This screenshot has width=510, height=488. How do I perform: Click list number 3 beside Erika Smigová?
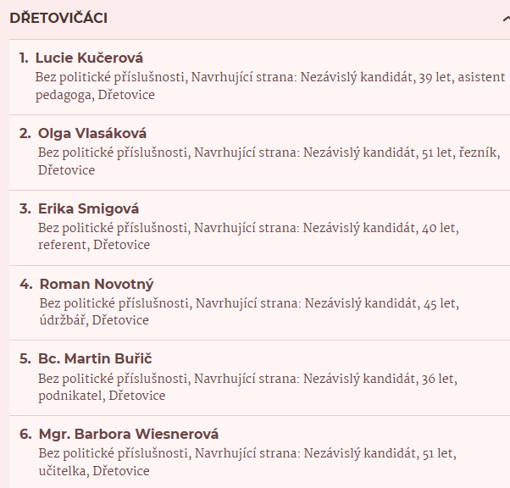(x=25, y=208)
